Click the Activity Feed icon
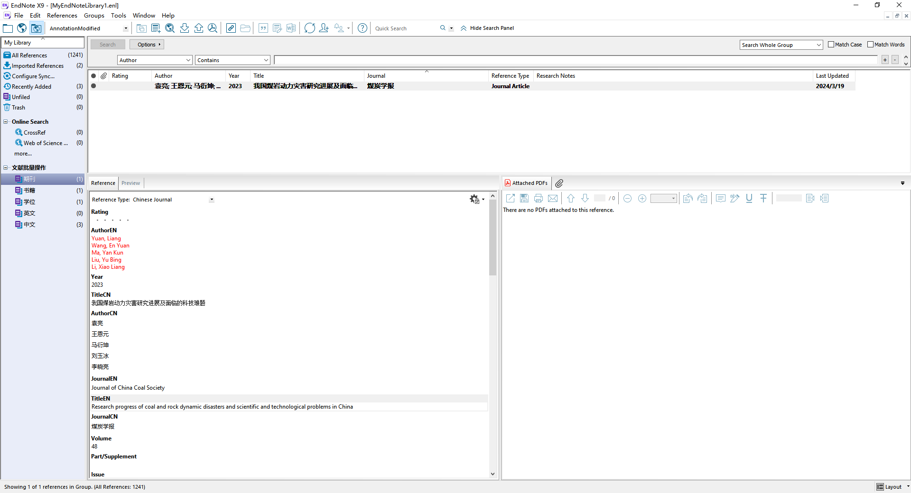This screenshot has width=911, height=493. (x=339, y=28)
